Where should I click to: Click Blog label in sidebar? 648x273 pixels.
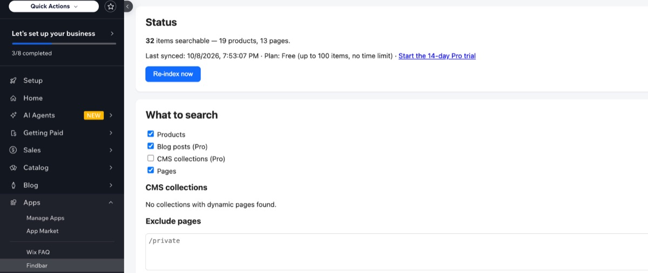click(31, 185)
